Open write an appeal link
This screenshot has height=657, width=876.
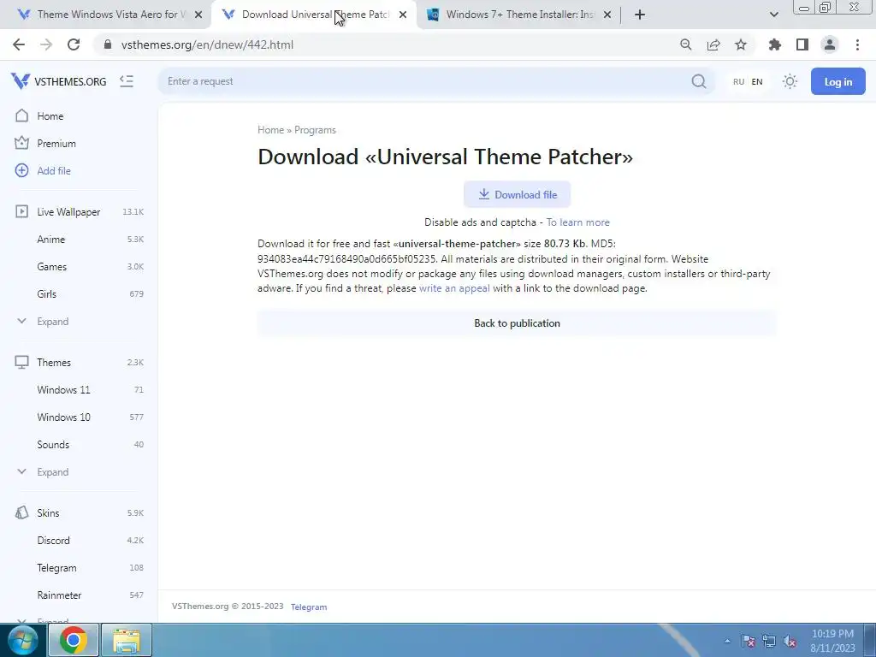click(x=454, y=288)
